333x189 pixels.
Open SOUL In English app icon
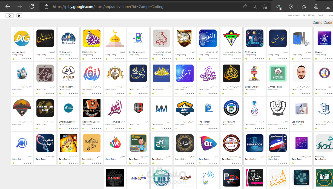tap(92, 38)
